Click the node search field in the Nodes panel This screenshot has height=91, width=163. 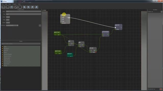pyautogui.click(x=21, y=44)
